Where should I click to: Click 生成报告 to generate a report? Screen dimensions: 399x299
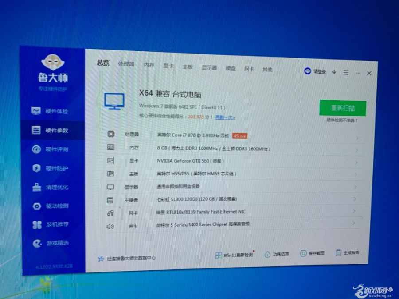(x=347, y=253)
